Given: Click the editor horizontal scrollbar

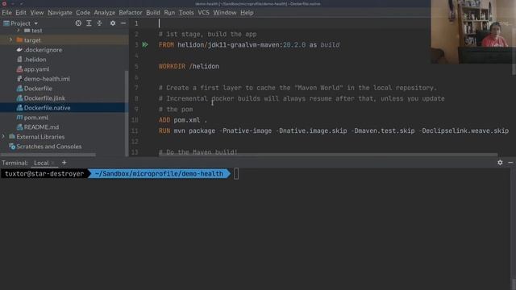Looking at the screenshot, I should coord(328,155).
